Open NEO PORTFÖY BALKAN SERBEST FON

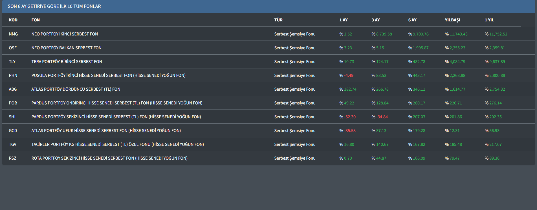click(x=66, y=48)
